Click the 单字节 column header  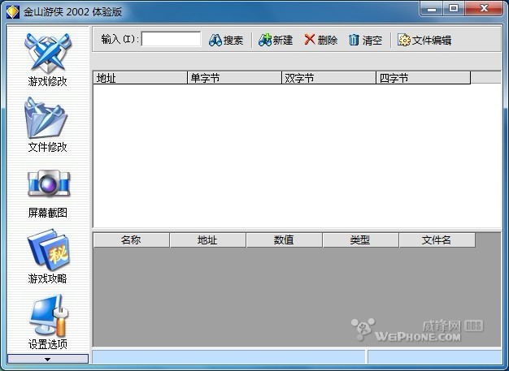(234, 78)
